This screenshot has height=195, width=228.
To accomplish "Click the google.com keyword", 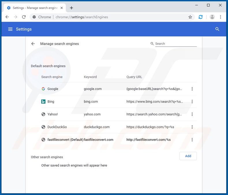I will coord(93,89).
